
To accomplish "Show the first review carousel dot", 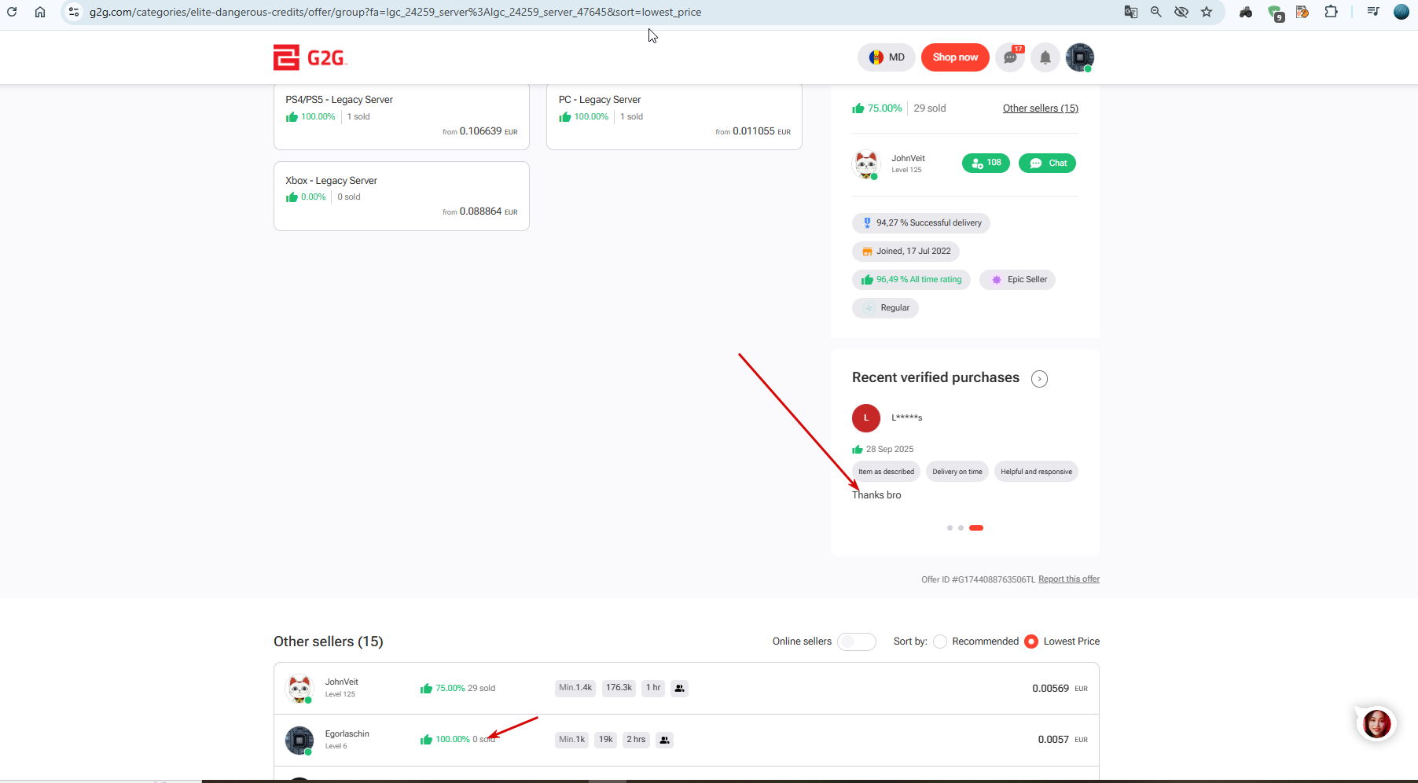I will [x=950, y=528].
